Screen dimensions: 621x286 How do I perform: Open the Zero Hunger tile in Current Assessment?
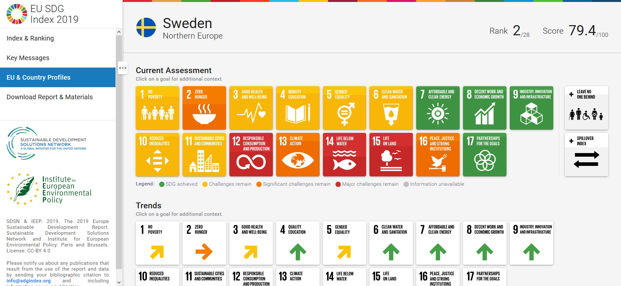click(x=204, y=108)
